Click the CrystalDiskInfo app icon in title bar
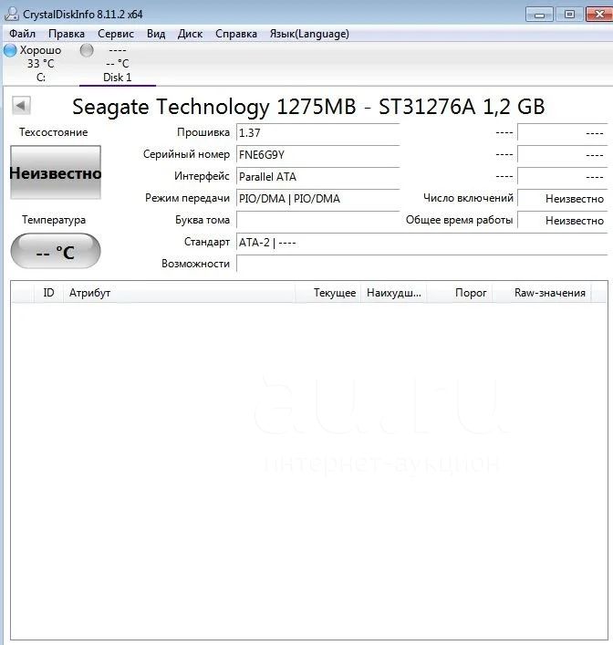The height and width of the screenshot is (645, 613). point(12,14)
